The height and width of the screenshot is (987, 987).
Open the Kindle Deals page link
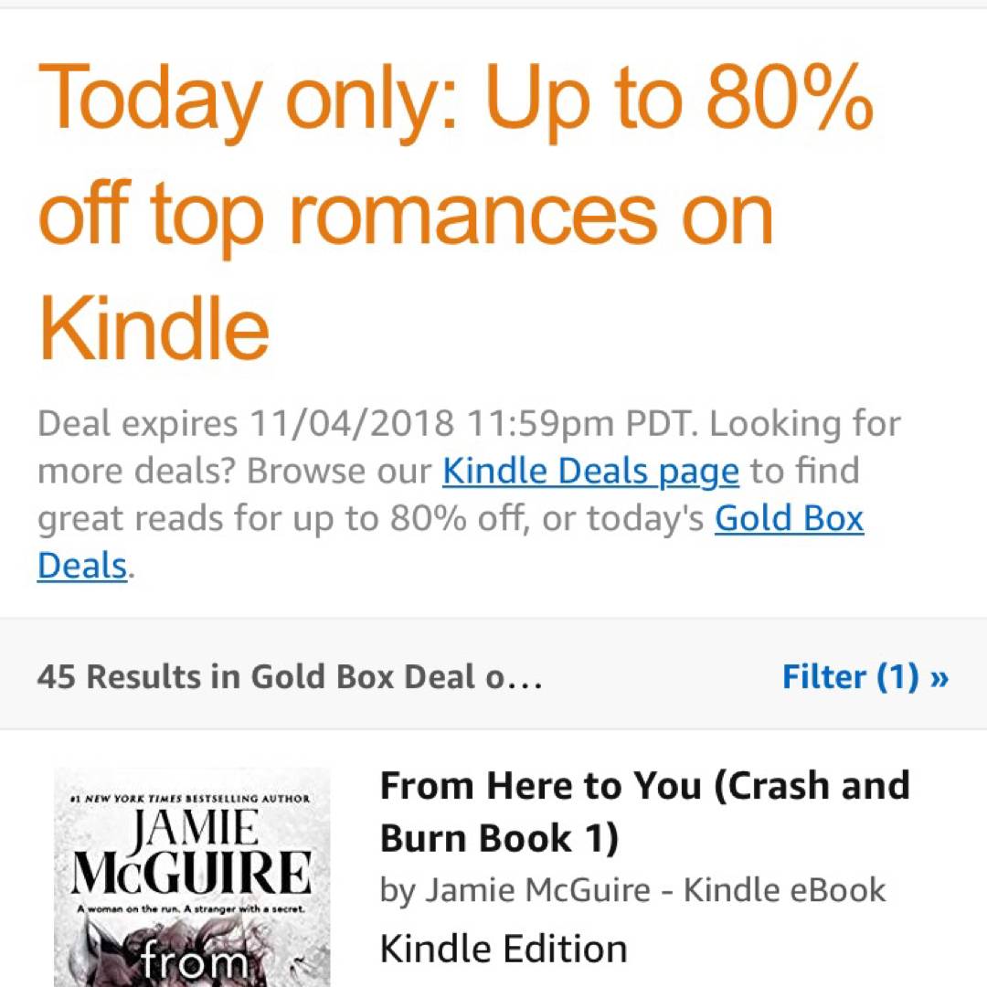tap(590, 472)
